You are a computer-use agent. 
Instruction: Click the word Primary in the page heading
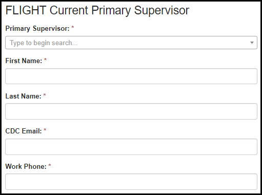pos(111,11)
